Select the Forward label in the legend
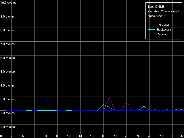 click(163, 25)
